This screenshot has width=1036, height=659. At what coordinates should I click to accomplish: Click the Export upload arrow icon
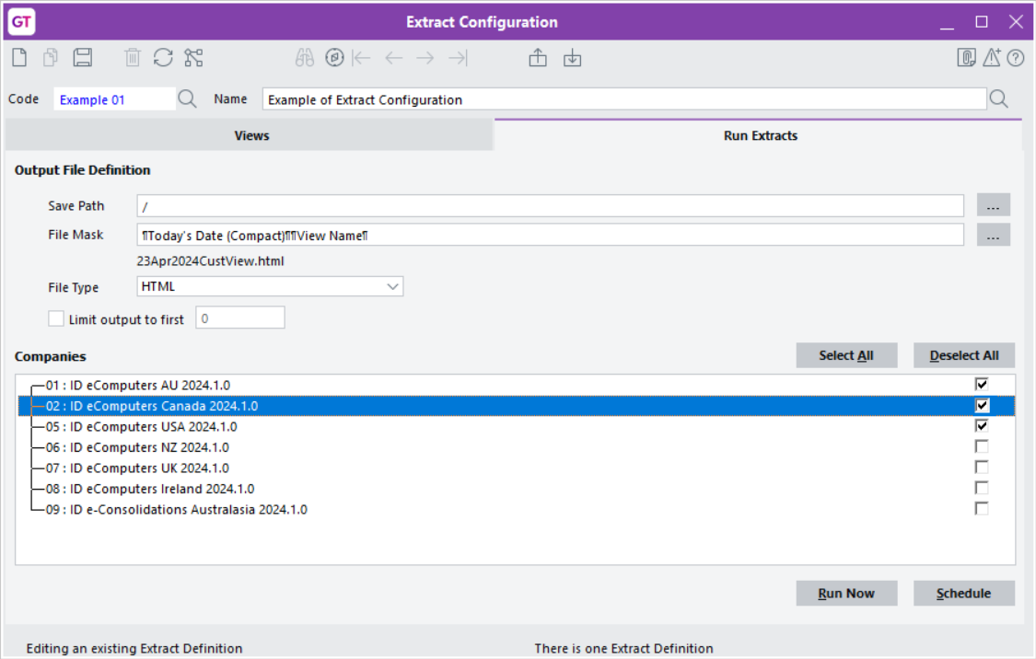click(x=538, y=58)
